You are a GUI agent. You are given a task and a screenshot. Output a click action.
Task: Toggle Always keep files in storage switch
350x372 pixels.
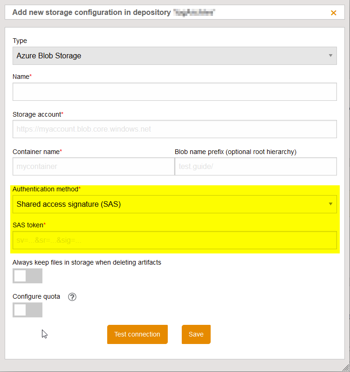(27, 276)
